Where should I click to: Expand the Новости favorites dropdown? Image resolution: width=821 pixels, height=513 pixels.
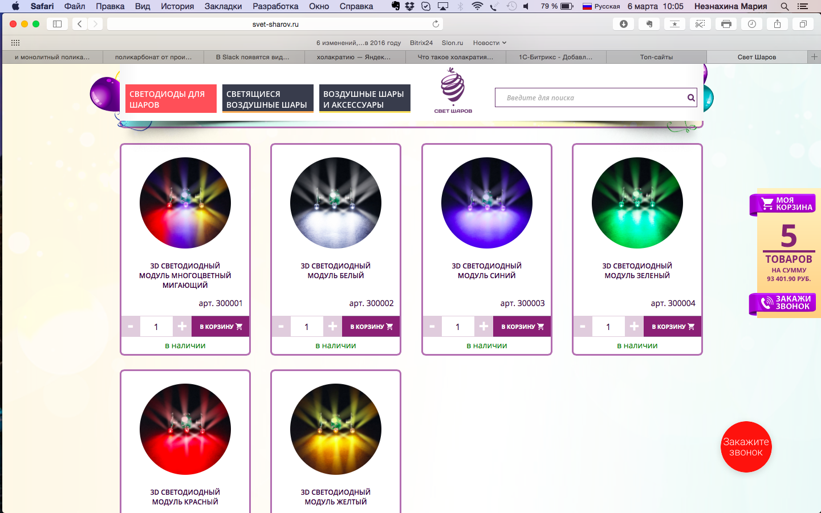coord(490,43)
